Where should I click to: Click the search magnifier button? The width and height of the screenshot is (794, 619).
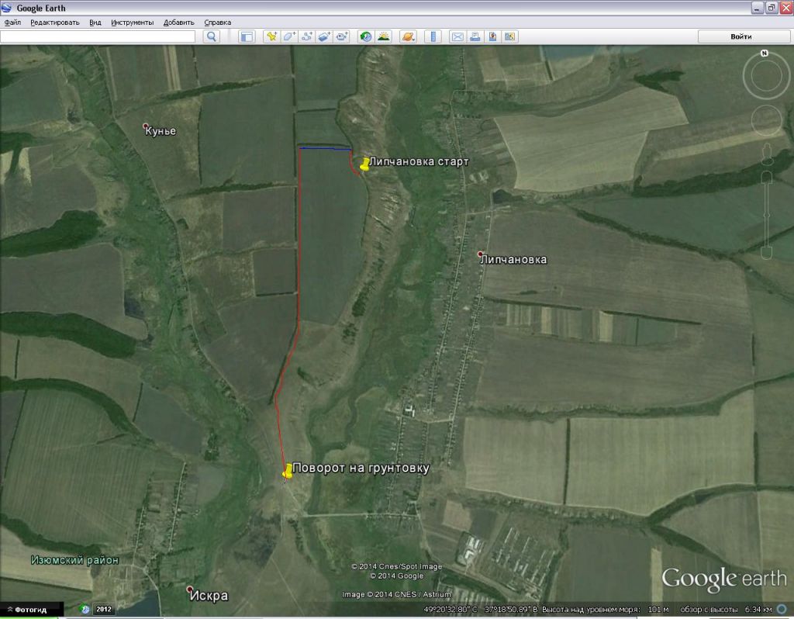[x=211, y=36]
